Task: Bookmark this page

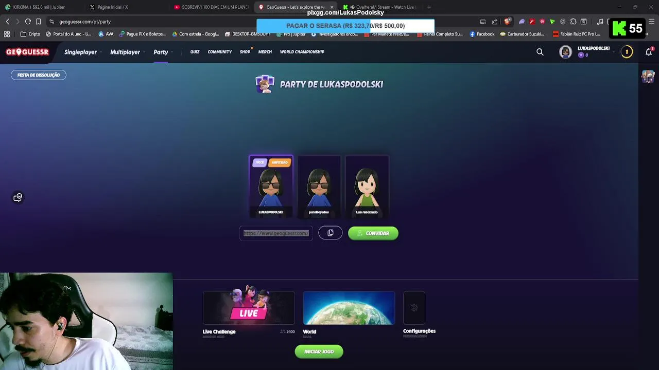Action: 38,22
